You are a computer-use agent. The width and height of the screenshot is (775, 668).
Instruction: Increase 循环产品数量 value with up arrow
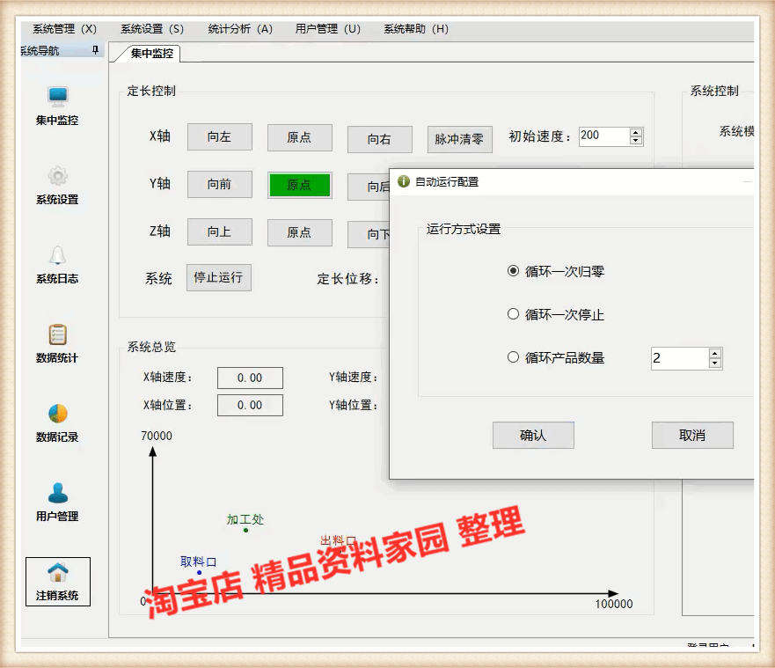(x=714, y=354)
